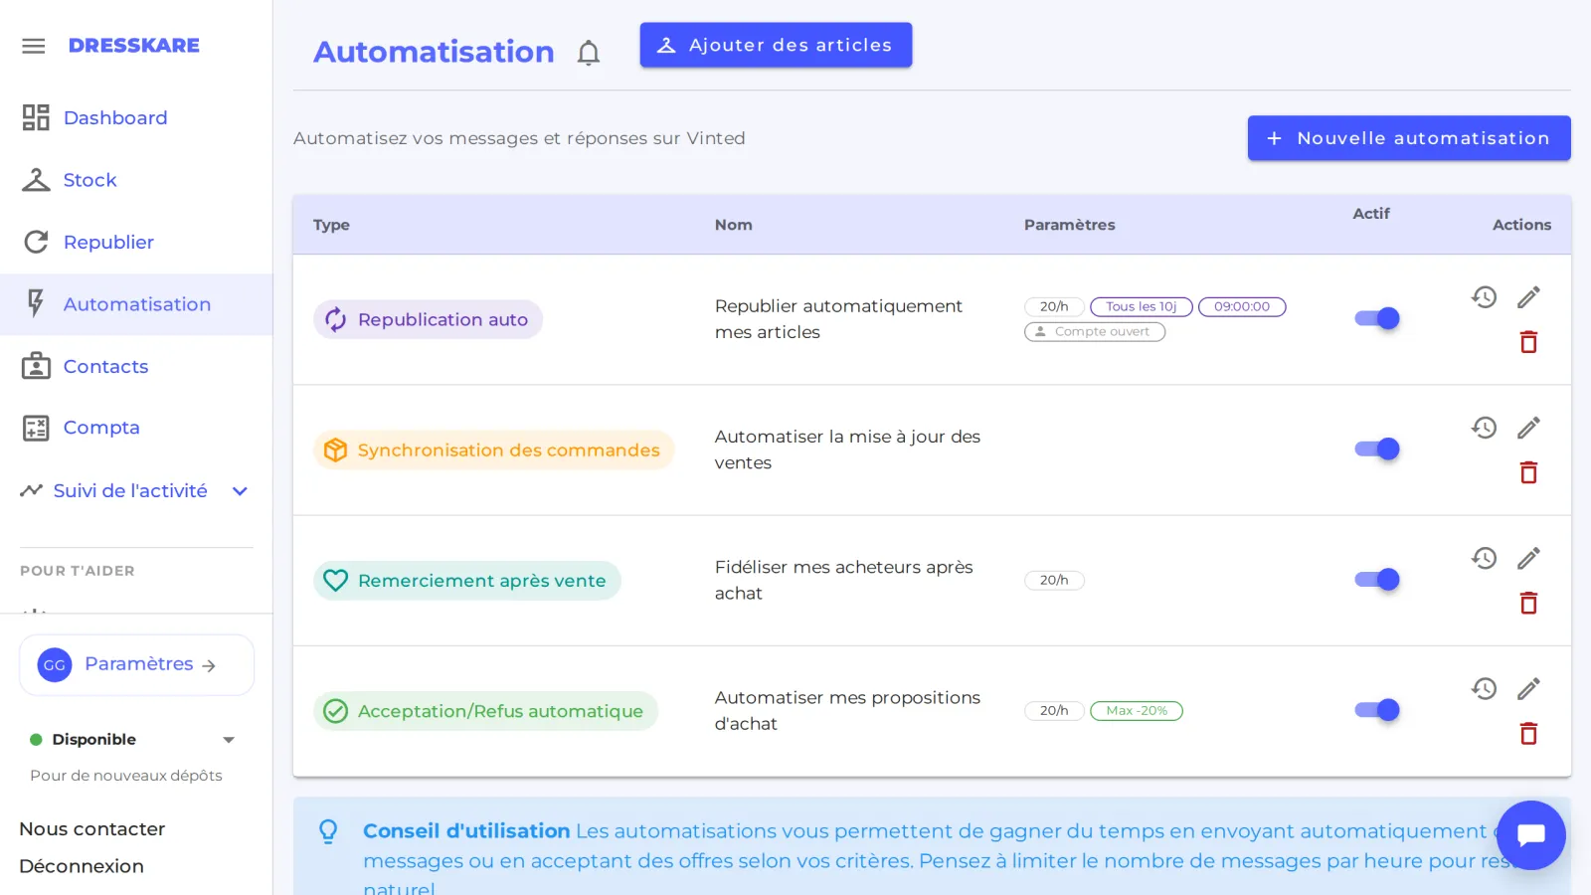Click Déconnexion to log out
Image resolution: width=1591 pixels, height=895 pixels.
click(82, 866)
